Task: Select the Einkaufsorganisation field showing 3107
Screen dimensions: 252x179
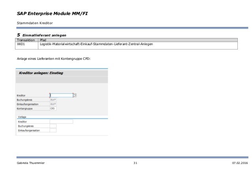Action: tap(53, 104)
